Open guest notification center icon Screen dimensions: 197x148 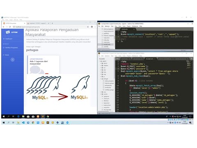pyautogui.click(x=190, y=116)
